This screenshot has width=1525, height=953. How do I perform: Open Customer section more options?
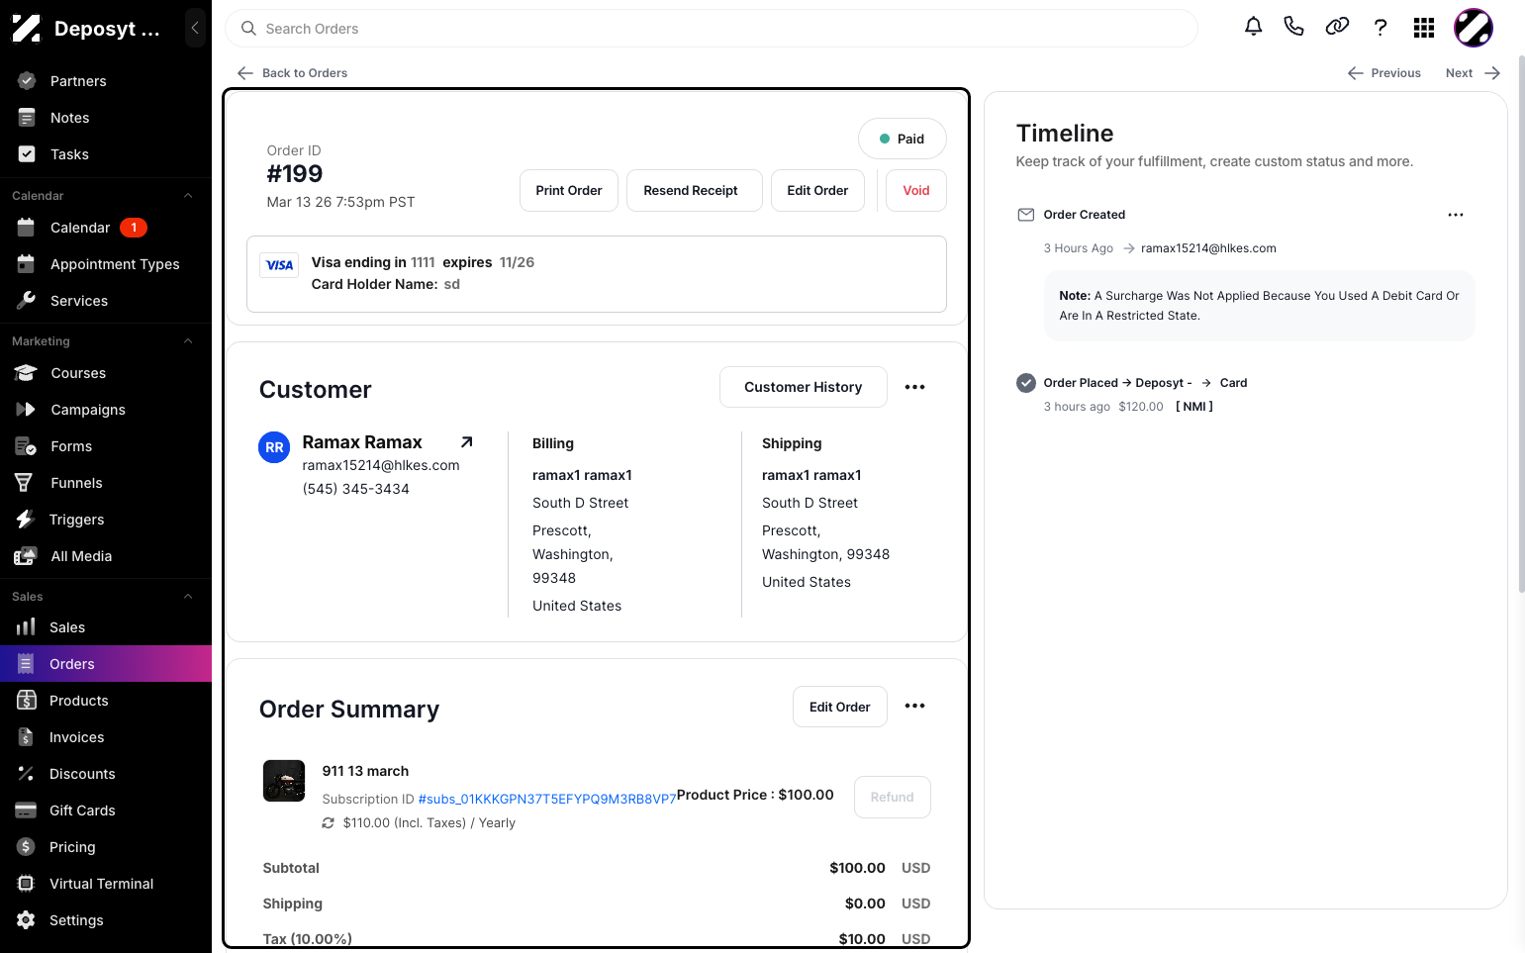pyautogui.click(x=915, y=387)
